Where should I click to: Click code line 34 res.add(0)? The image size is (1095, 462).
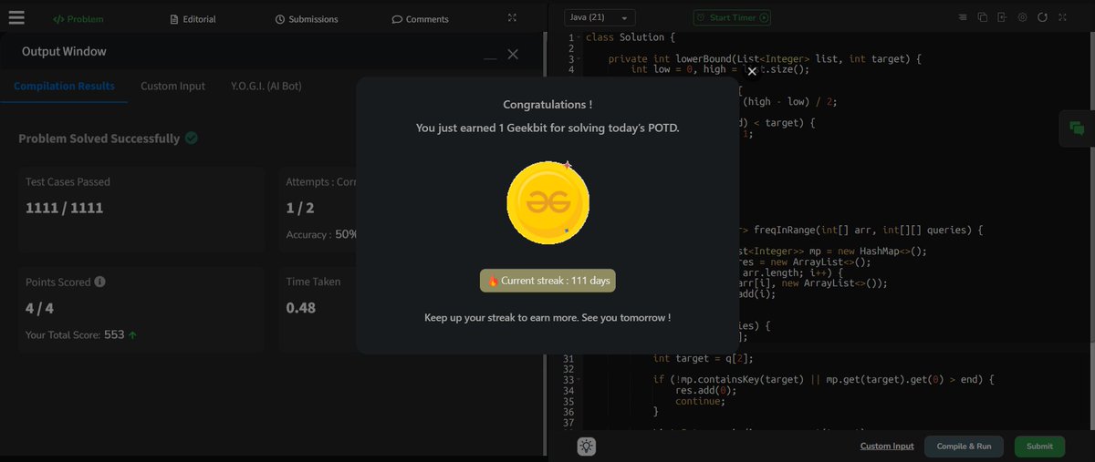(707, 390)
